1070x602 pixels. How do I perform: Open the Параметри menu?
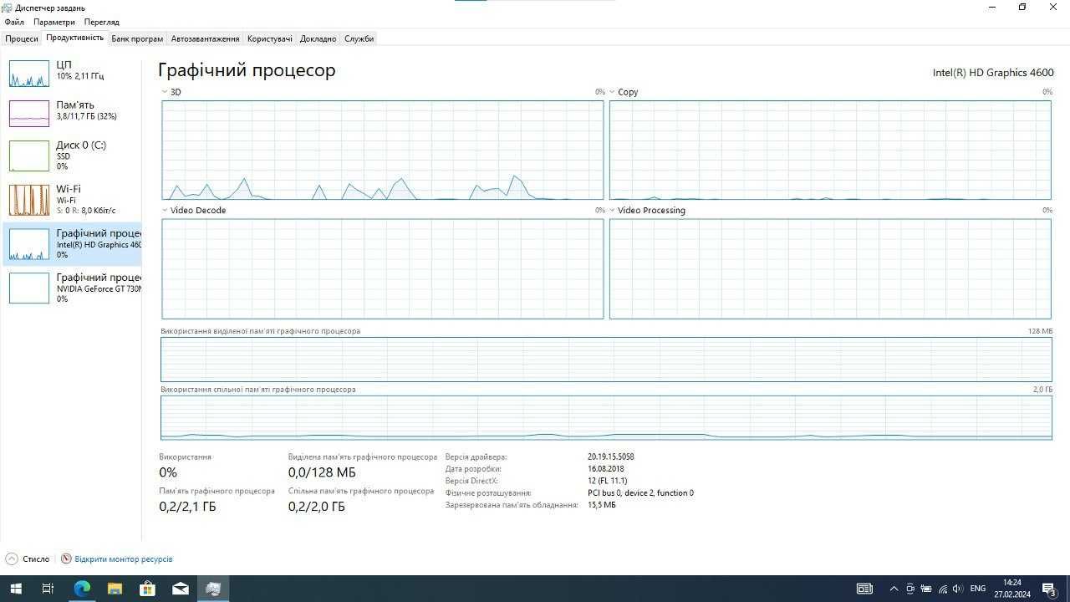(54, 22)
